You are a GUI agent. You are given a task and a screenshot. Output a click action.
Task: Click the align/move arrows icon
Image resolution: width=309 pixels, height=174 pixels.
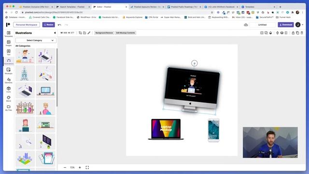[x=277, y=33]
